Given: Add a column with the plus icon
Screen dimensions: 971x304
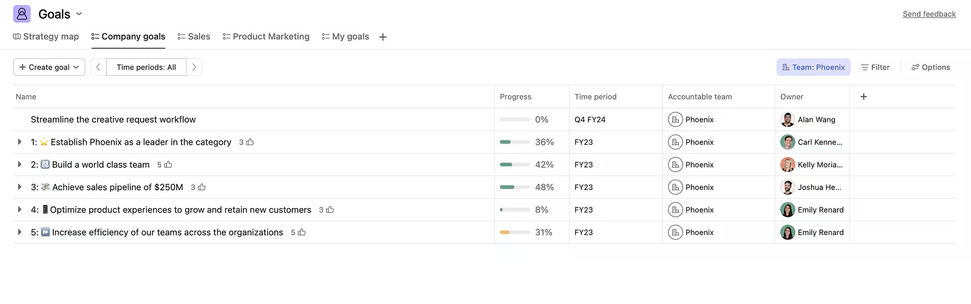Looking at the screenshot, I should pos(864,97).
